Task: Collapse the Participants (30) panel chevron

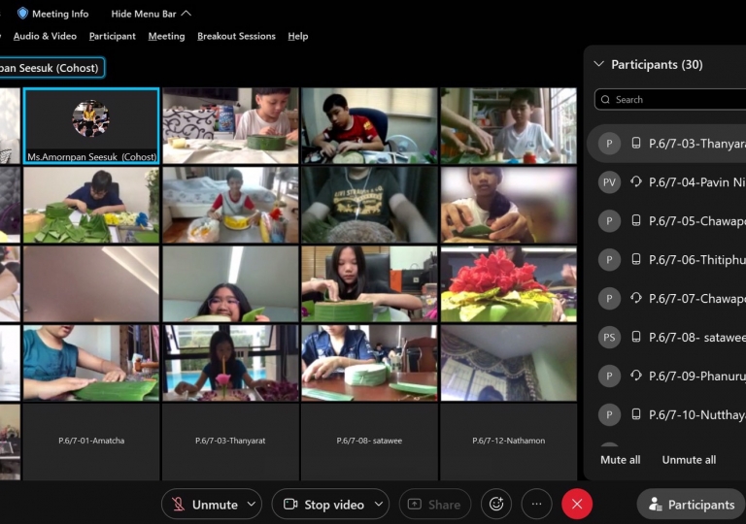Action: click(x=599, y=64)
